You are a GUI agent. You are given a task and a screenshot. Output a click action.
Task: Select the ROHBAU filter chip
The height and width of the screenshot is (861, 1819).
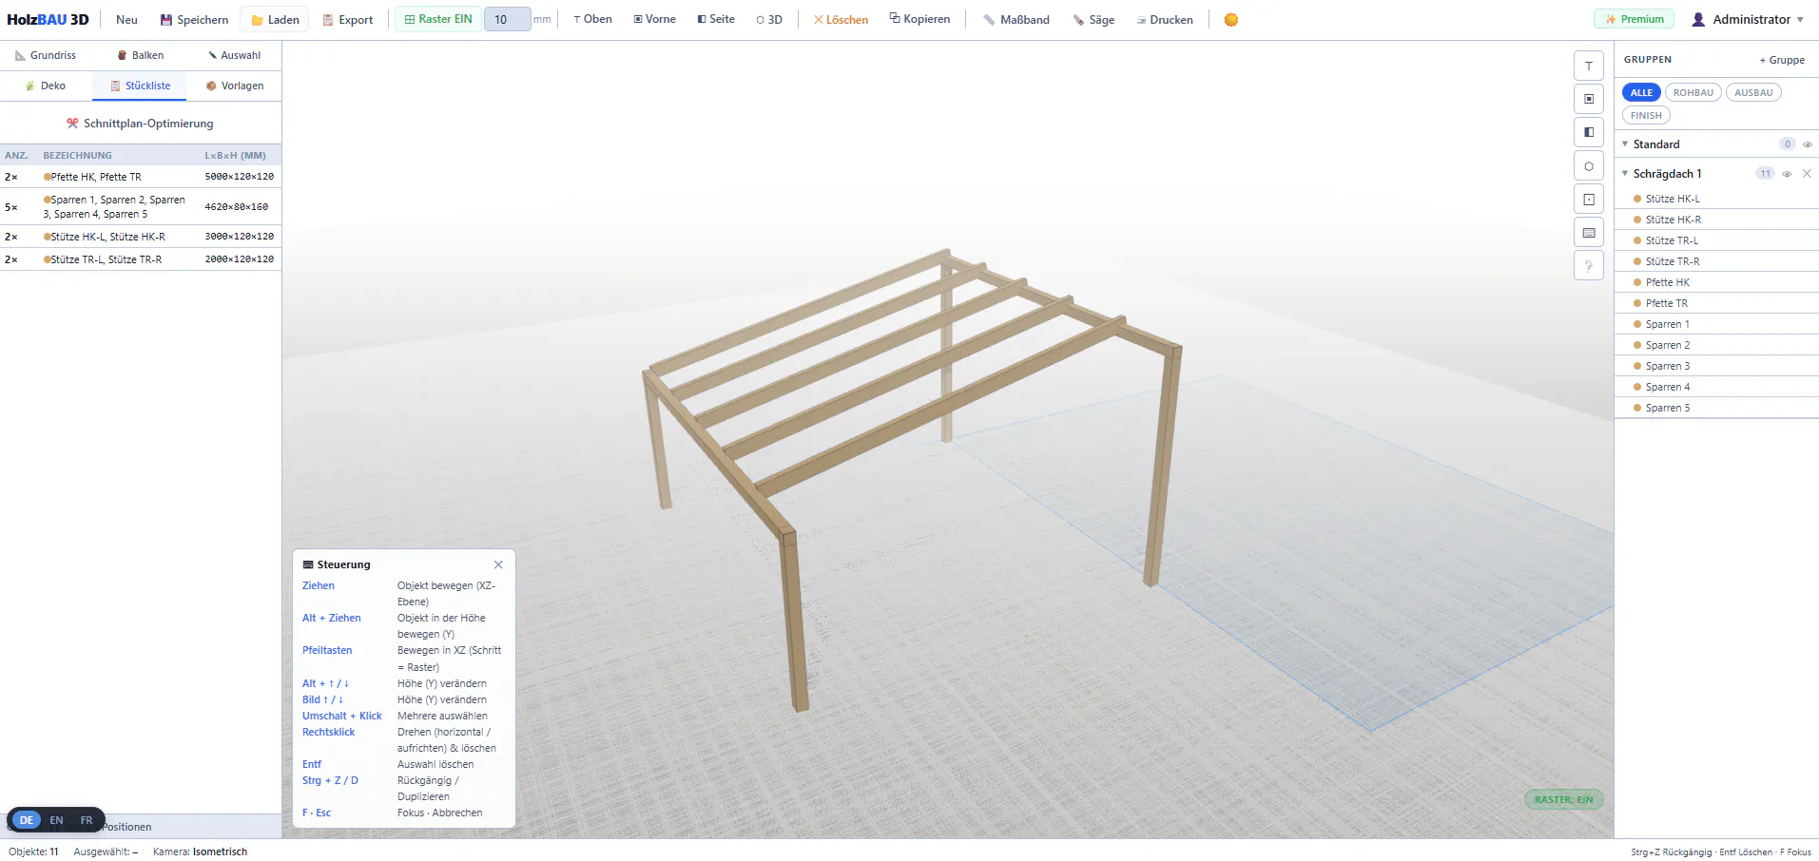[1693, 93]
